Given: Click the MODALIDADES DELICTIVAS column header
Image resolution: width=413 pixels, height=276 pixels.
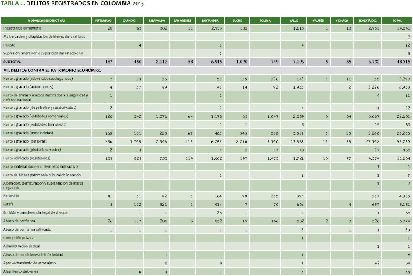Looking at the screenshot, I should 46,20.
